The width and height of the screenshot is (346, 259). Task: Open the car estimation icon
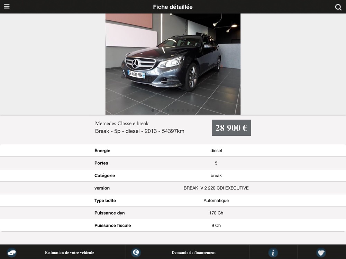[x=12, y=252]
